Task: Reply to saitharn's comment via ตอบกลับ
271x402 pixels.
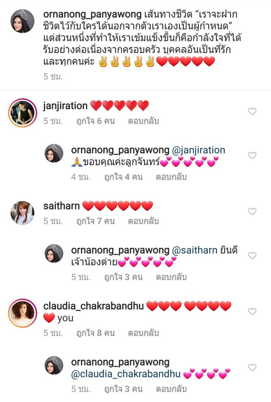Action: [x=144, y=221]
